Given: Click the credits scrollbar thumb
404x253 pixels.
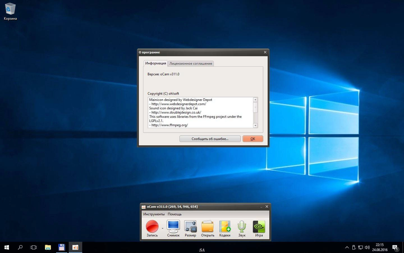Looking at the screenshot, I should pyautogui.click(x=255, y=108).
